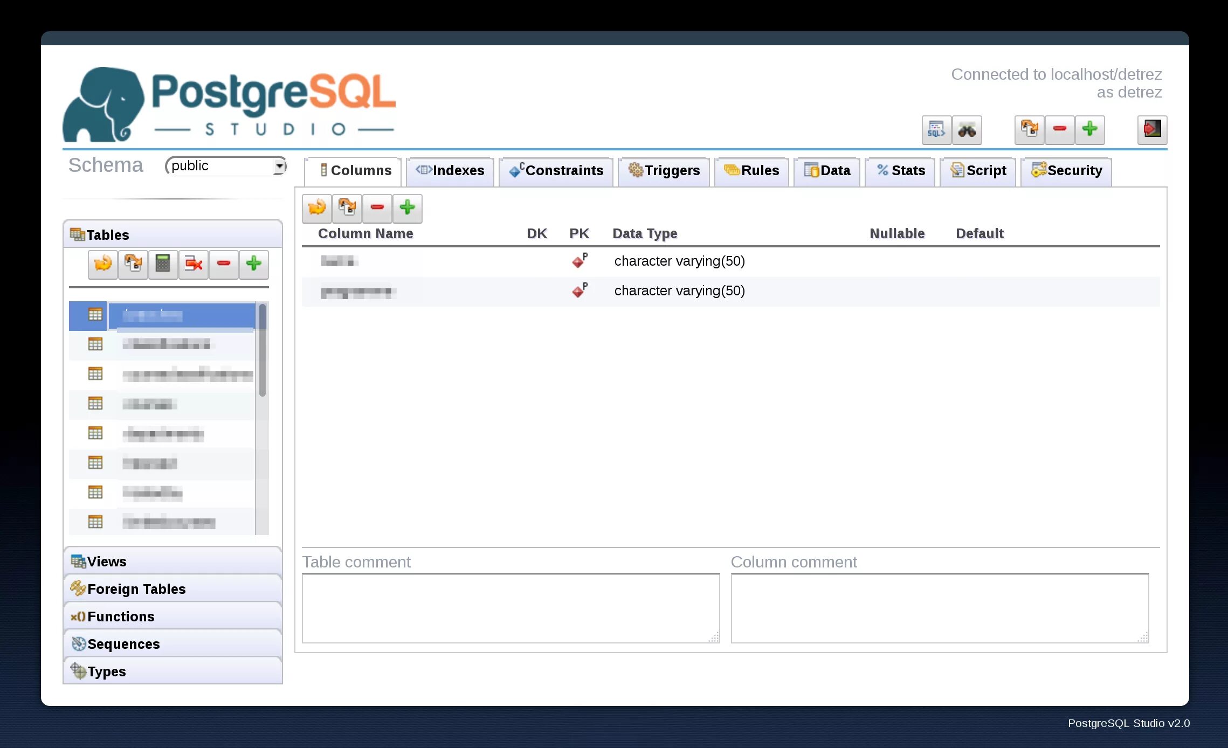Click the Stats tab icon

882,171
